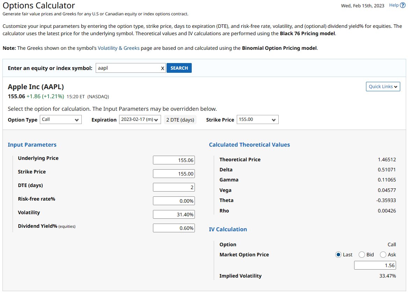410x295 pixels.
Task: Click the Calculated Theoretical Values heading
Action: (249, 145)
